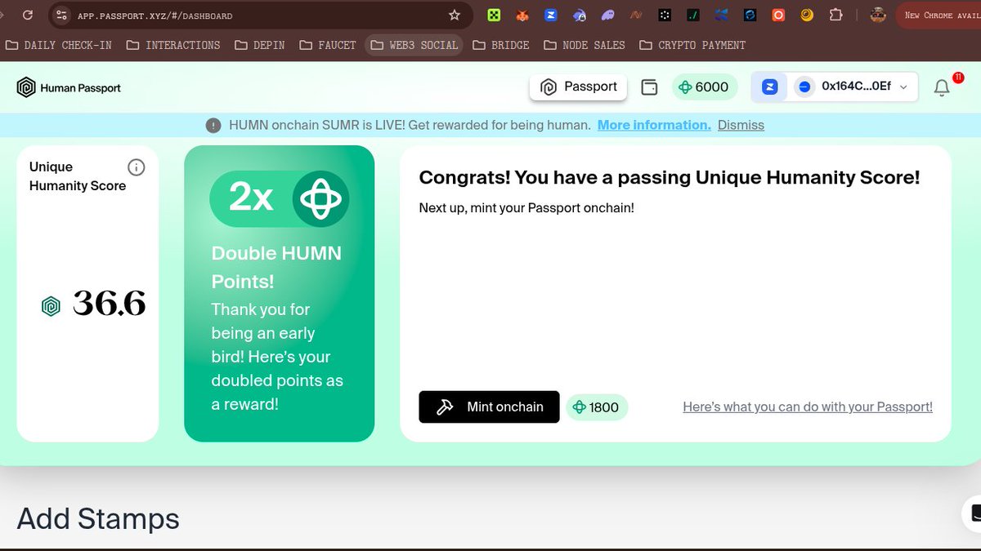The image size is (981, 551).
Task: Click the 2x HUMN points badge
Action: pos(280,198)
